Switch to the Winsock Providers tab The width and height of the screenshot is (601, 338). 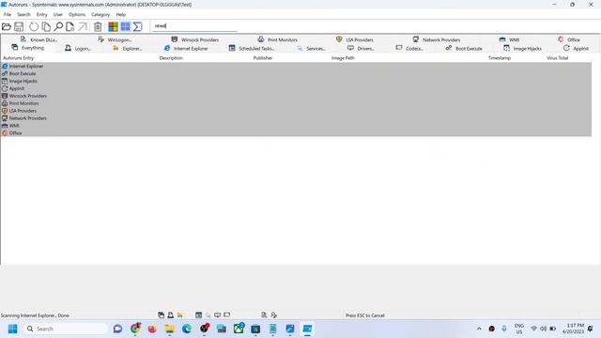pyautogui.click(x=195, y=39)
